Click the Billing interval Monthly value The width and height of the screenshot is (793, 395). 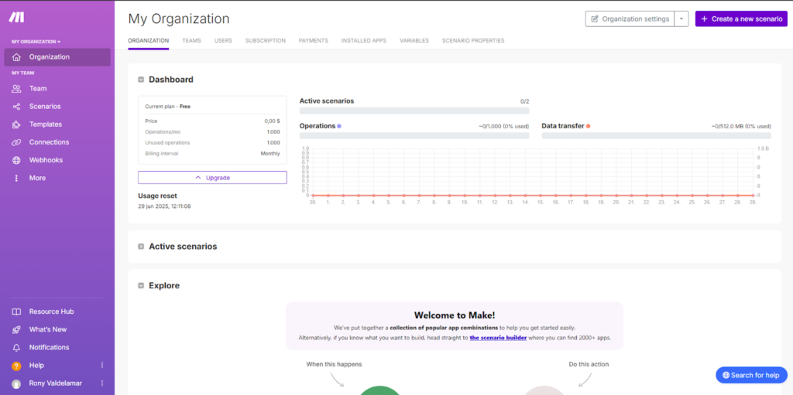click(270, 154)
